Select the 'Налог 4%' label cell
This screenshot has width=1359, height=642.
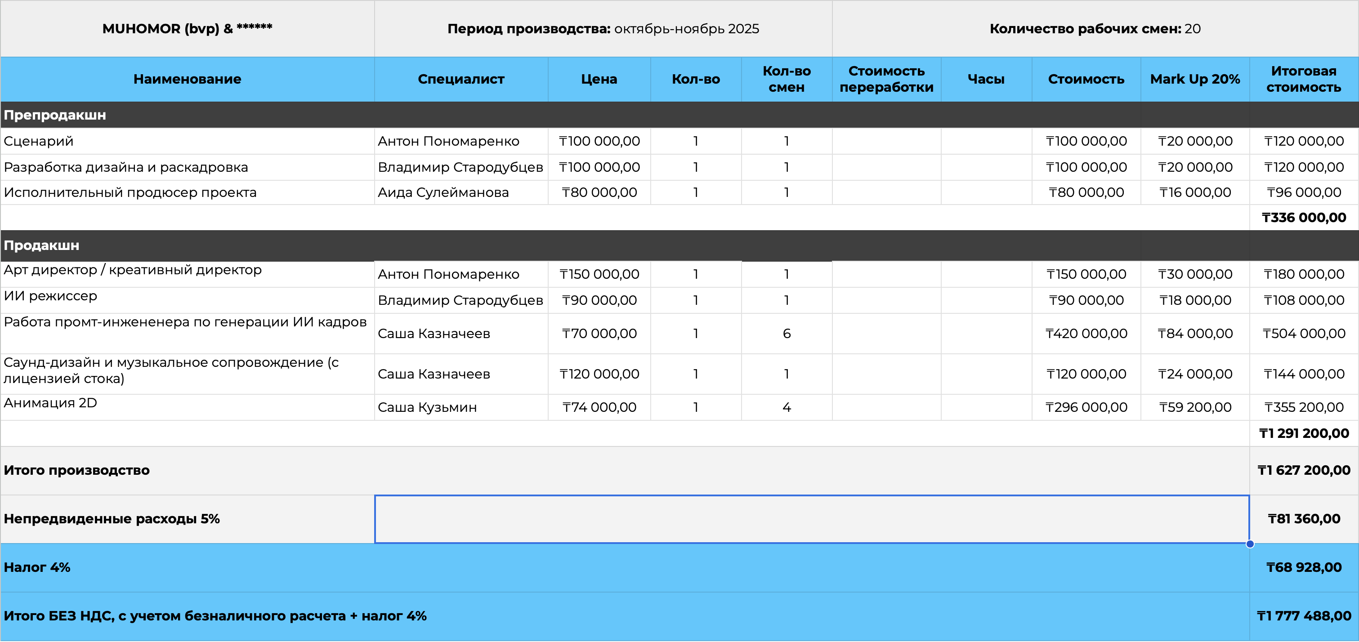[x=37, y=568]
